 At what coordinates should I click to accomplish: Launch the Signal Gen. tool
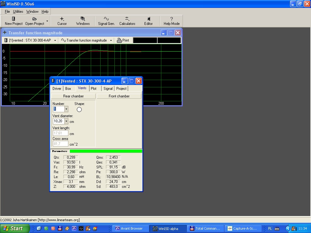(x=106, y=21)
